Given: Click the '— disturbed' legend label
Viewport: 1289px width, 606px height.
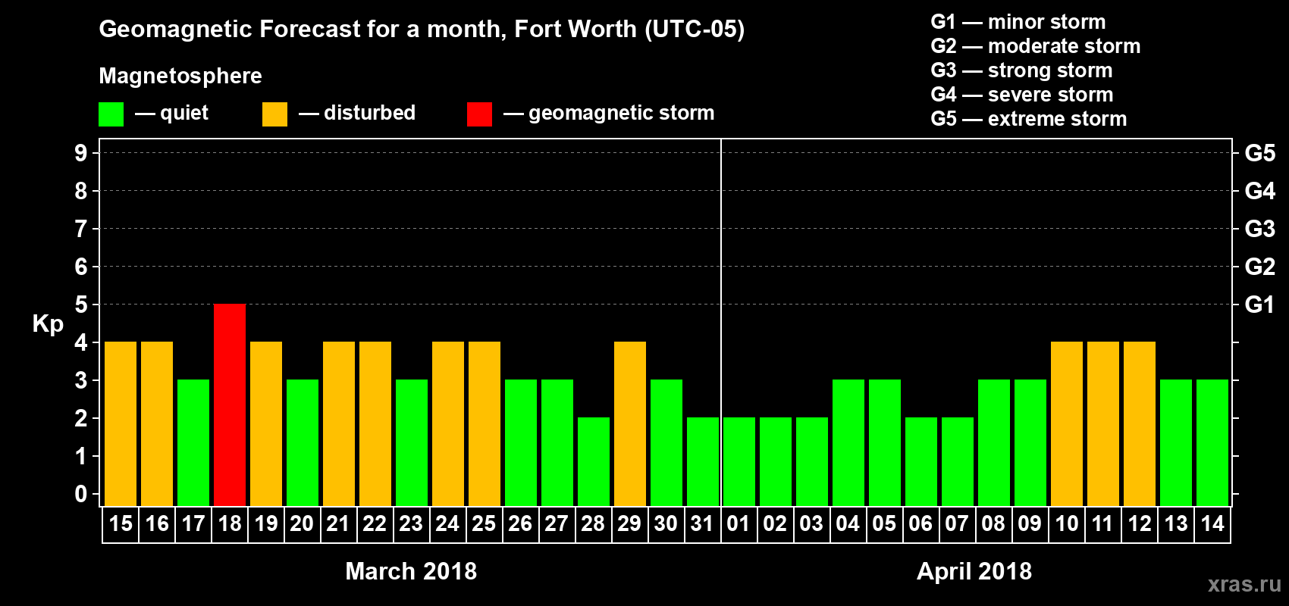Looking at the screenshot, I should coord(357,113).
